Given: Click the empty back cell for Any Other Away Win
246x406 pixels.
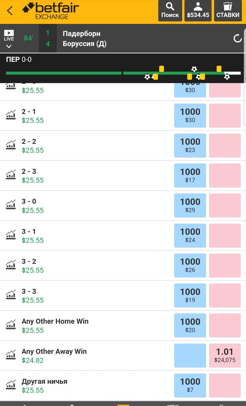Looking at the screenshot, I should point(190,356).
